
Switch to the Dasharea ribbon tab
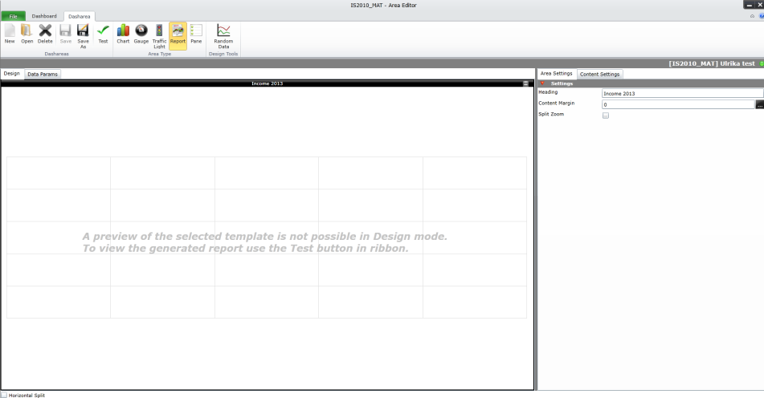(x=79, y=17)
